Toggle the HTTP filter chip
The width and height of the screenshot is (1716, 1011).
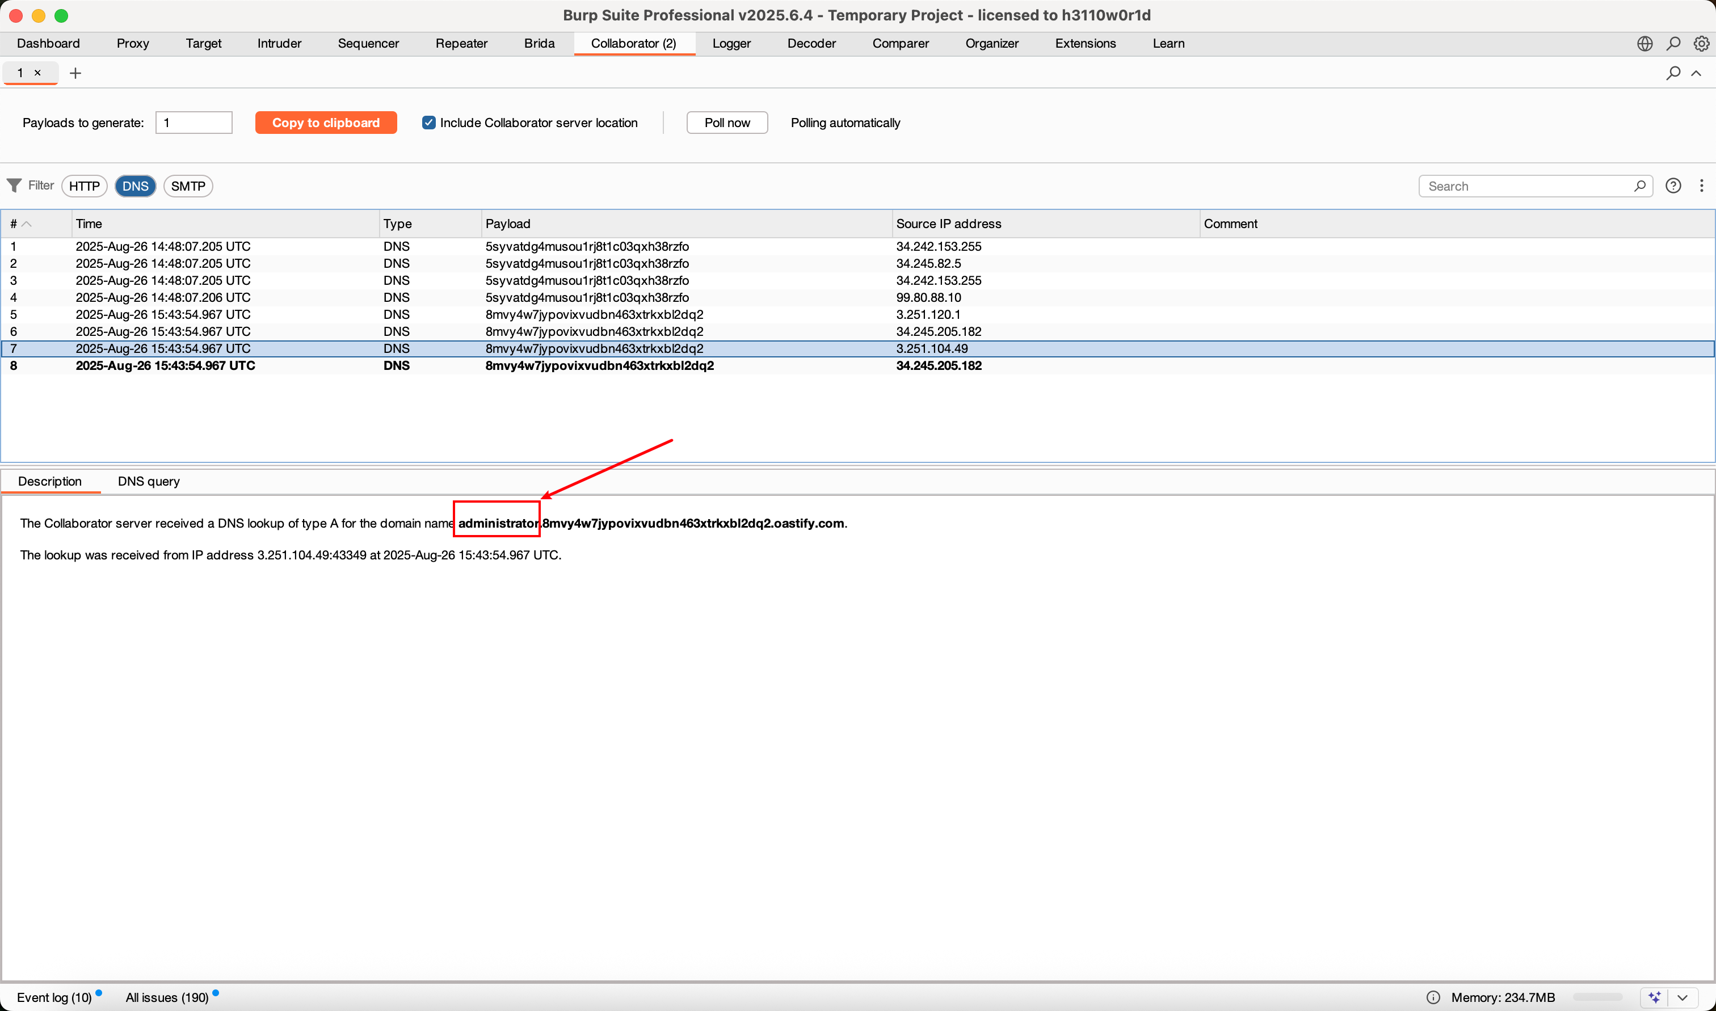click(x=85, y=186)
